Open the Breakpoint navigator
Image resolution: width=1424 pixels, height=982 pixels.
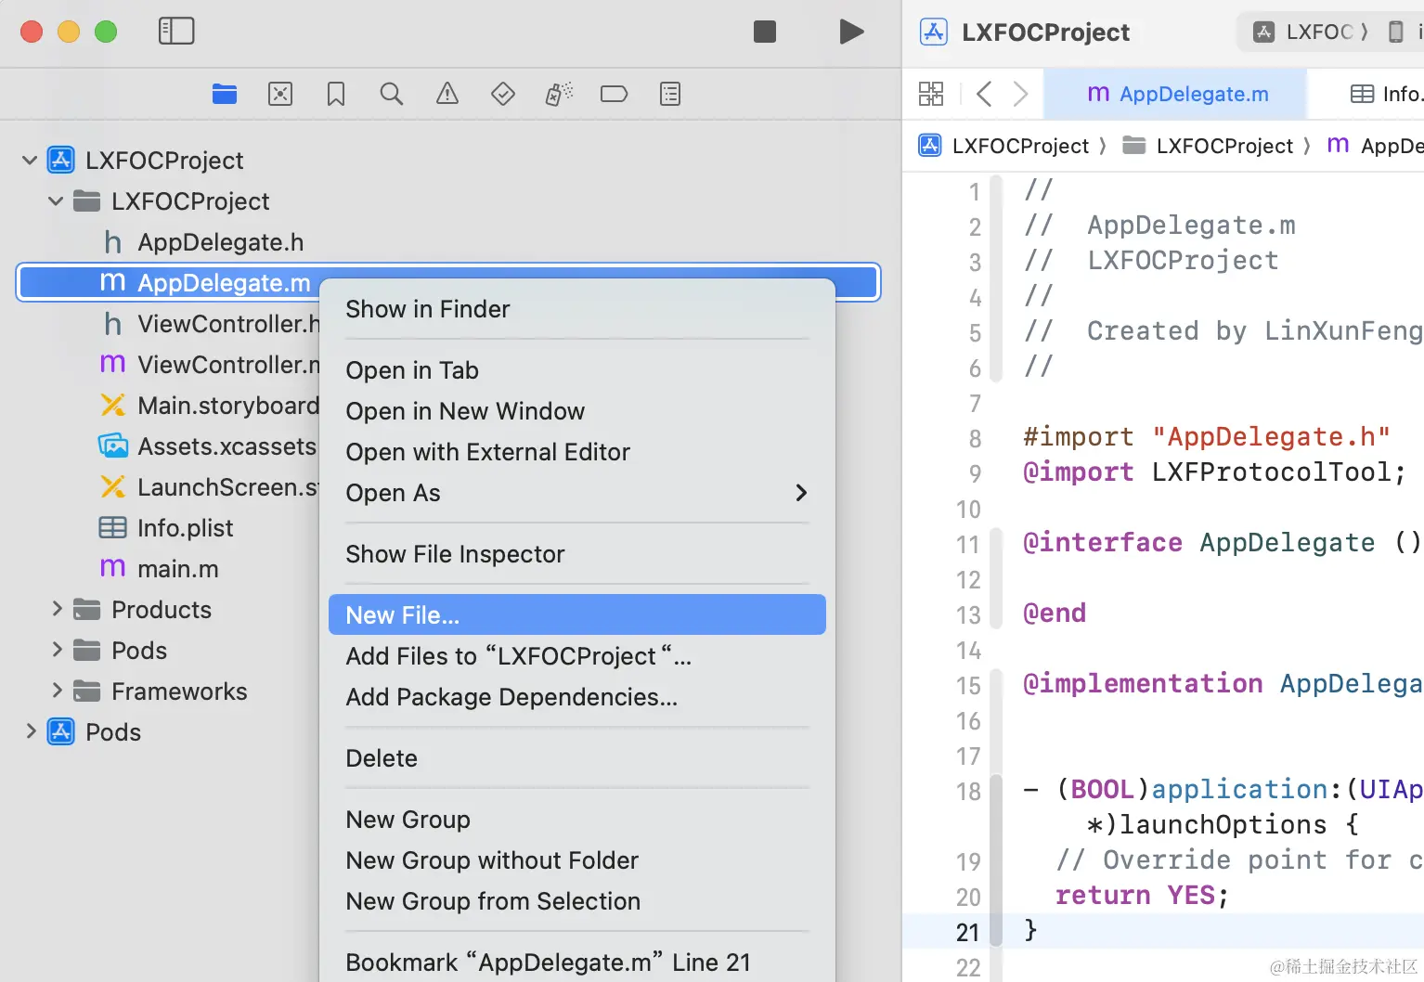coord(614,94)
